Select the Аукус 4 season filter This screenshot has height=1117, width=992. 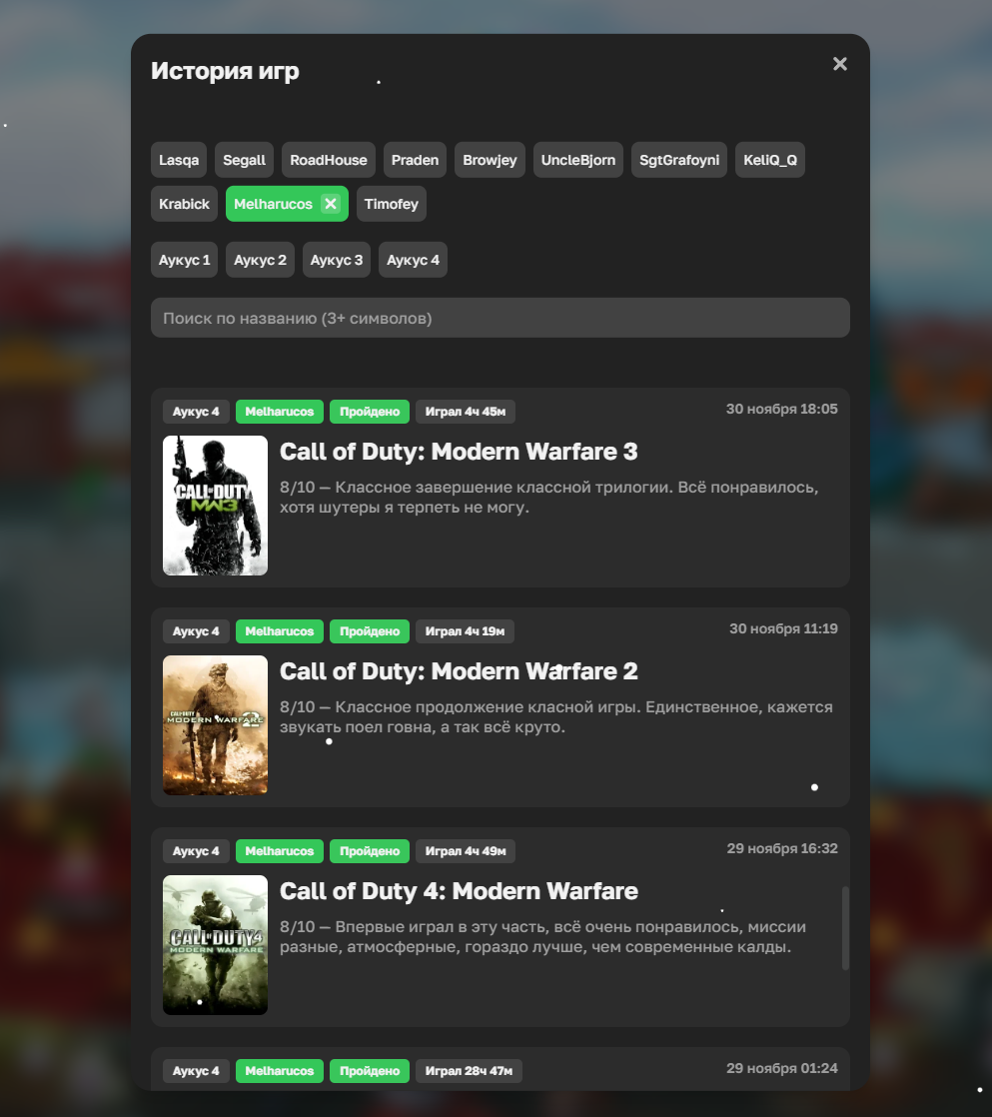413,260
